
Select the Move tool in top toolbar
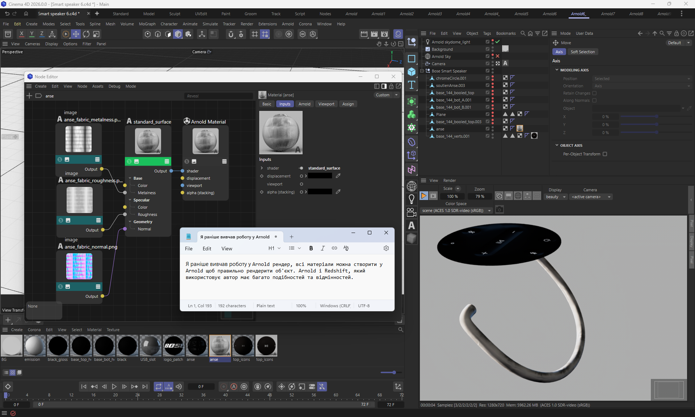click(76, 34)
